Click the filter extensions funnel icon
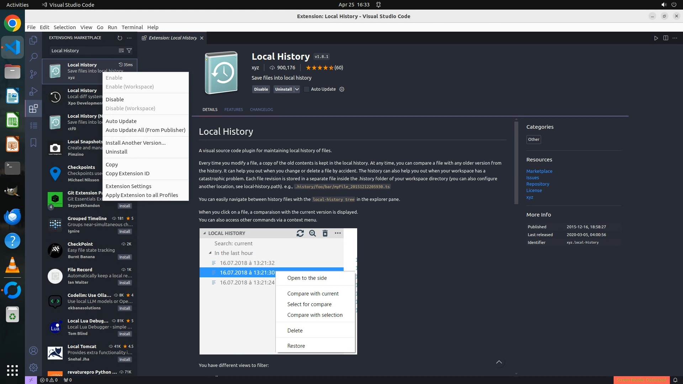The height and width of the screenshot is (384, 683). [129, 50]
